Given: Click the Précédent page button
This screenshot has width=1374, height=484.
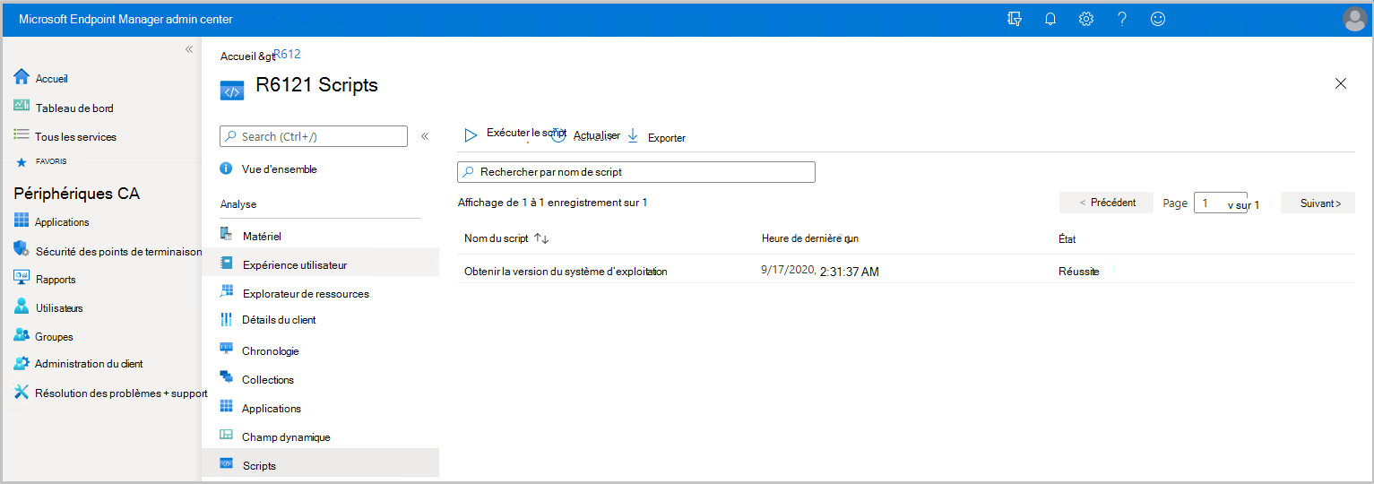Looking at the screenshot, I should (1108, 203).
